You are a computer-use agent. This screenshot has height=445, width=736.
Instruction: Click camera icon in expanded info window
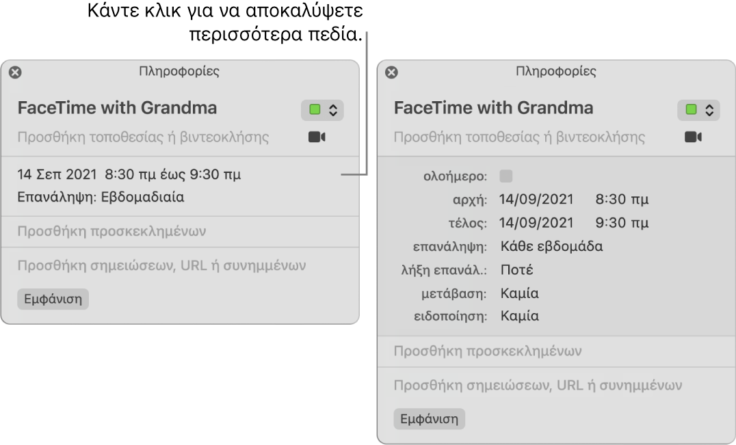click(x=694, y=137)
